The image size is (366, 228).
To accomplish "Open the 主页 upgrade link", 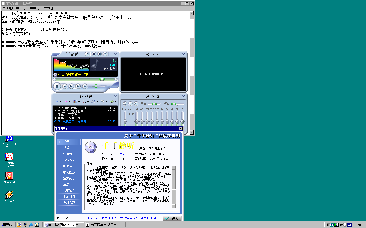I will [x=75, y=218].
